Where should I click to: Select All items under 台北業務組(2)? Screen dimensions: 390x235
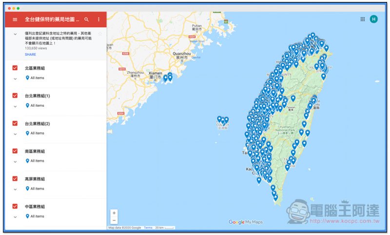(x=37, y=133)
